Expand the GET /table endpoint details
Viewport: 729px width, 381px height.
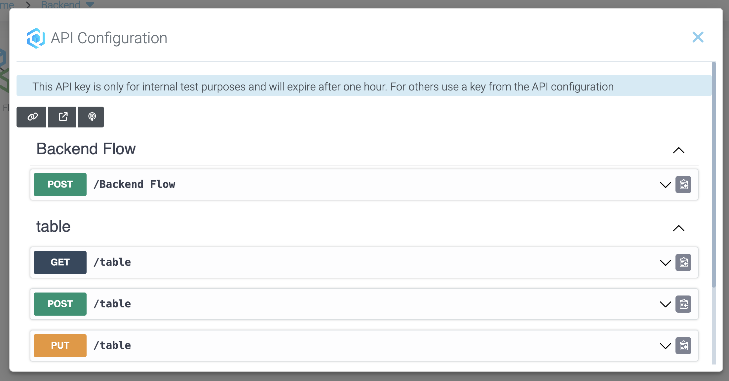pos(665,262)
